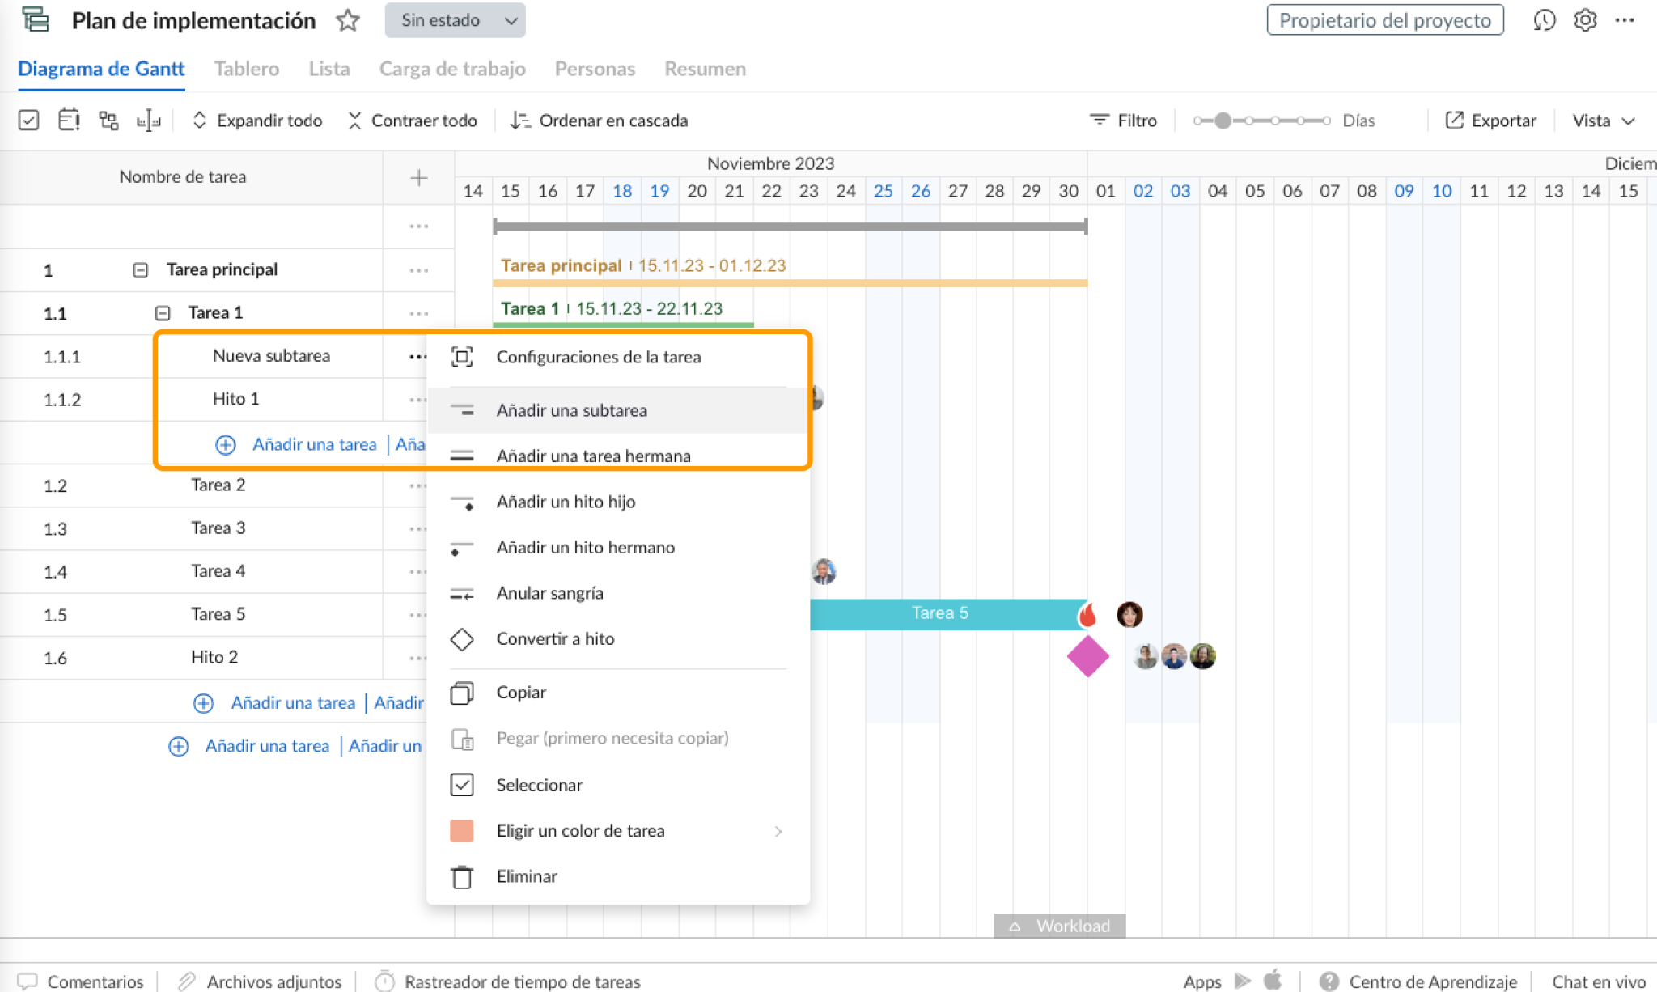Open the Sin estado status dropdown
The image size is (1657, 992).
(x=455, y=20)
